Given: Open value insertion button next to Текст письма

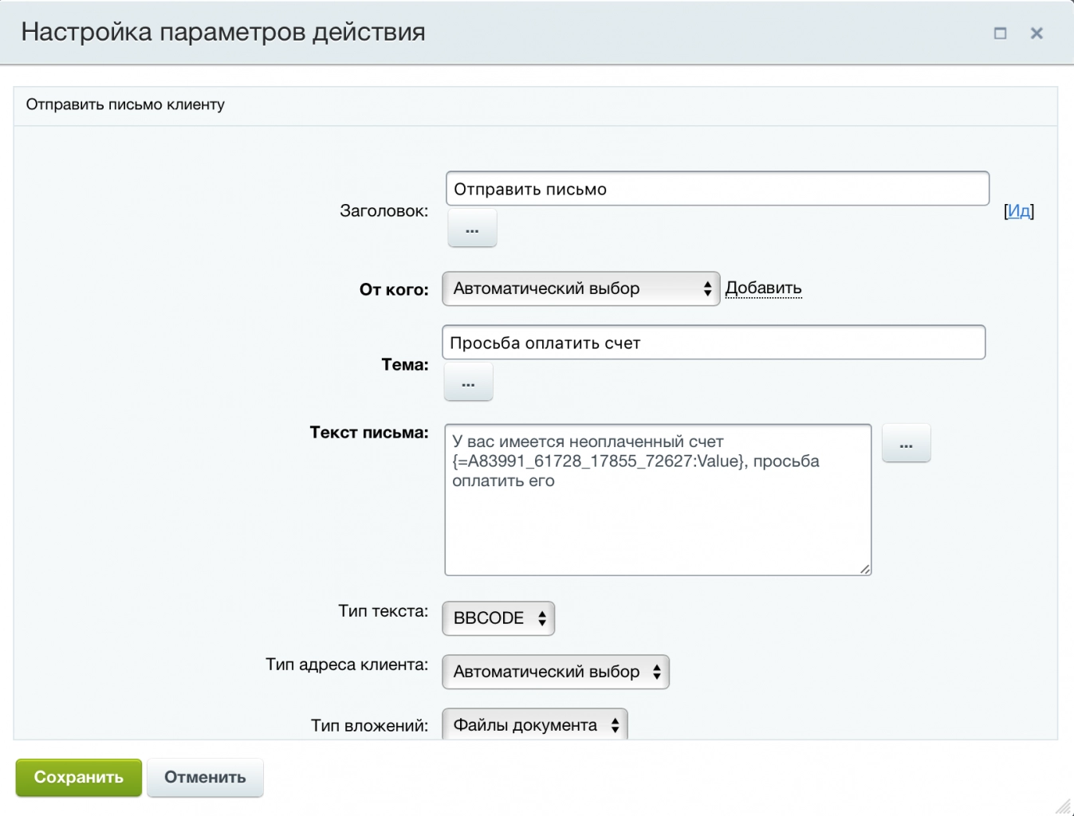Looking at the screenshot, I should point(906,443).
